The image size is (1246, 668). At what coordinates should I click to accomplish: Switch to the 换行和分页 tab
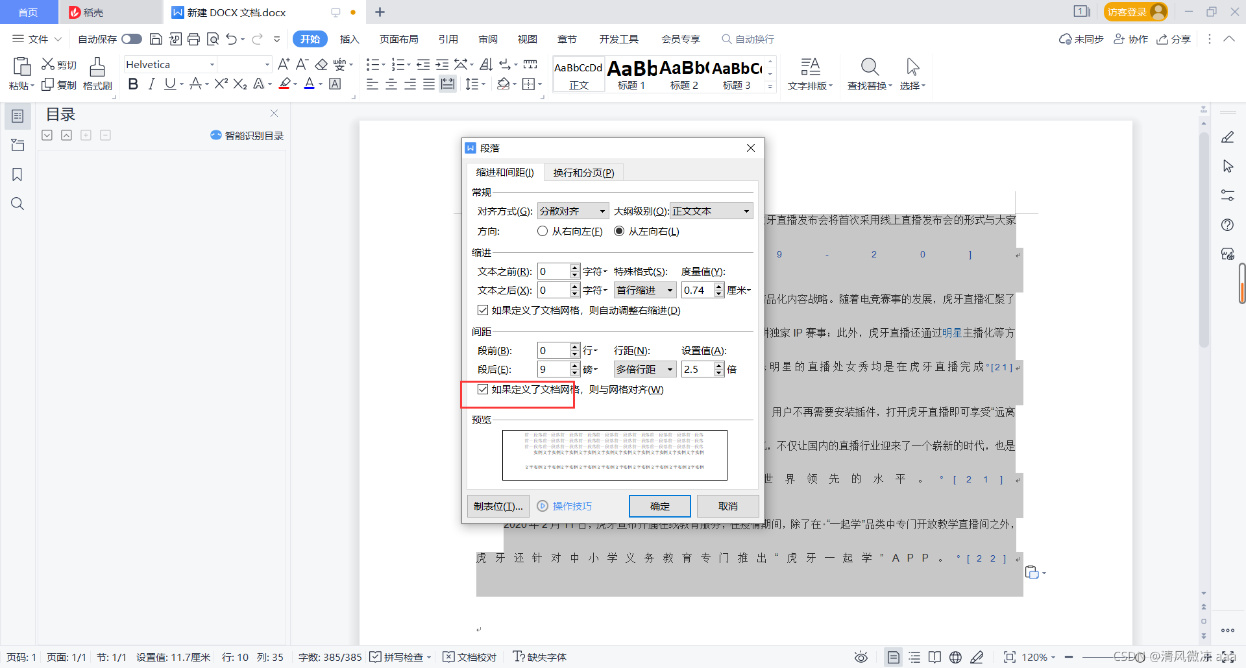click(582, 173)
